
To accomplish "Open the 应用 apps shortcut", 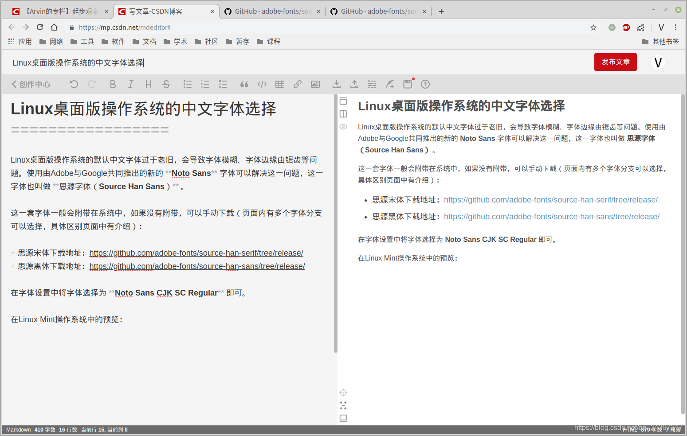I will pos(20,42).
